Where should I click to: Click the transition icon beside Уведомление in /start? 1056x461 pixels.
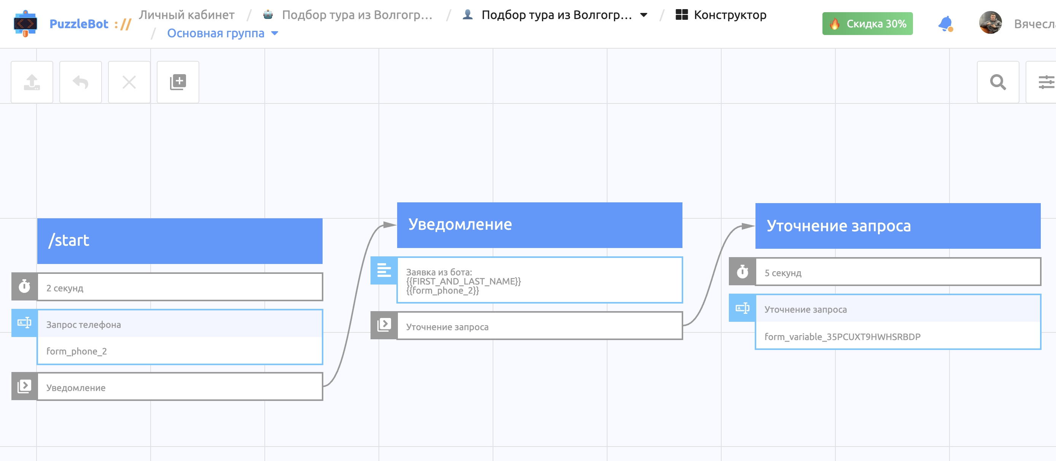click(25, 386)
